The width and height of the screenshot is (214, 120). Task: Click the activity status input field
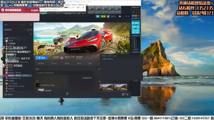[64, 73]
